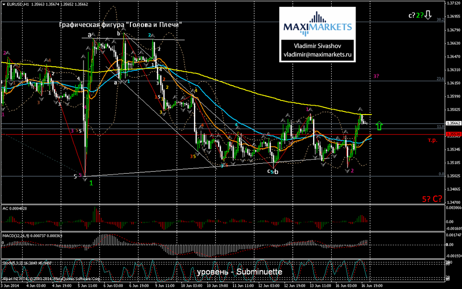Click the small triangle before EURUSD,H1 title
Viewport: 462px width, 289px height.
click(x=4, y=5)
